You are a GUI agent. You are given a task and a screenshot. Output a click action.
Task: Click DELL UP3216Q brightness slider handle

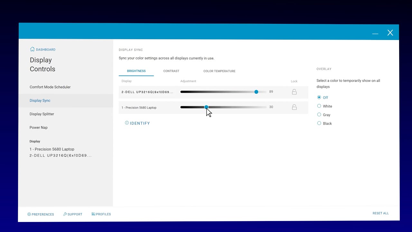tap(256, 92)
